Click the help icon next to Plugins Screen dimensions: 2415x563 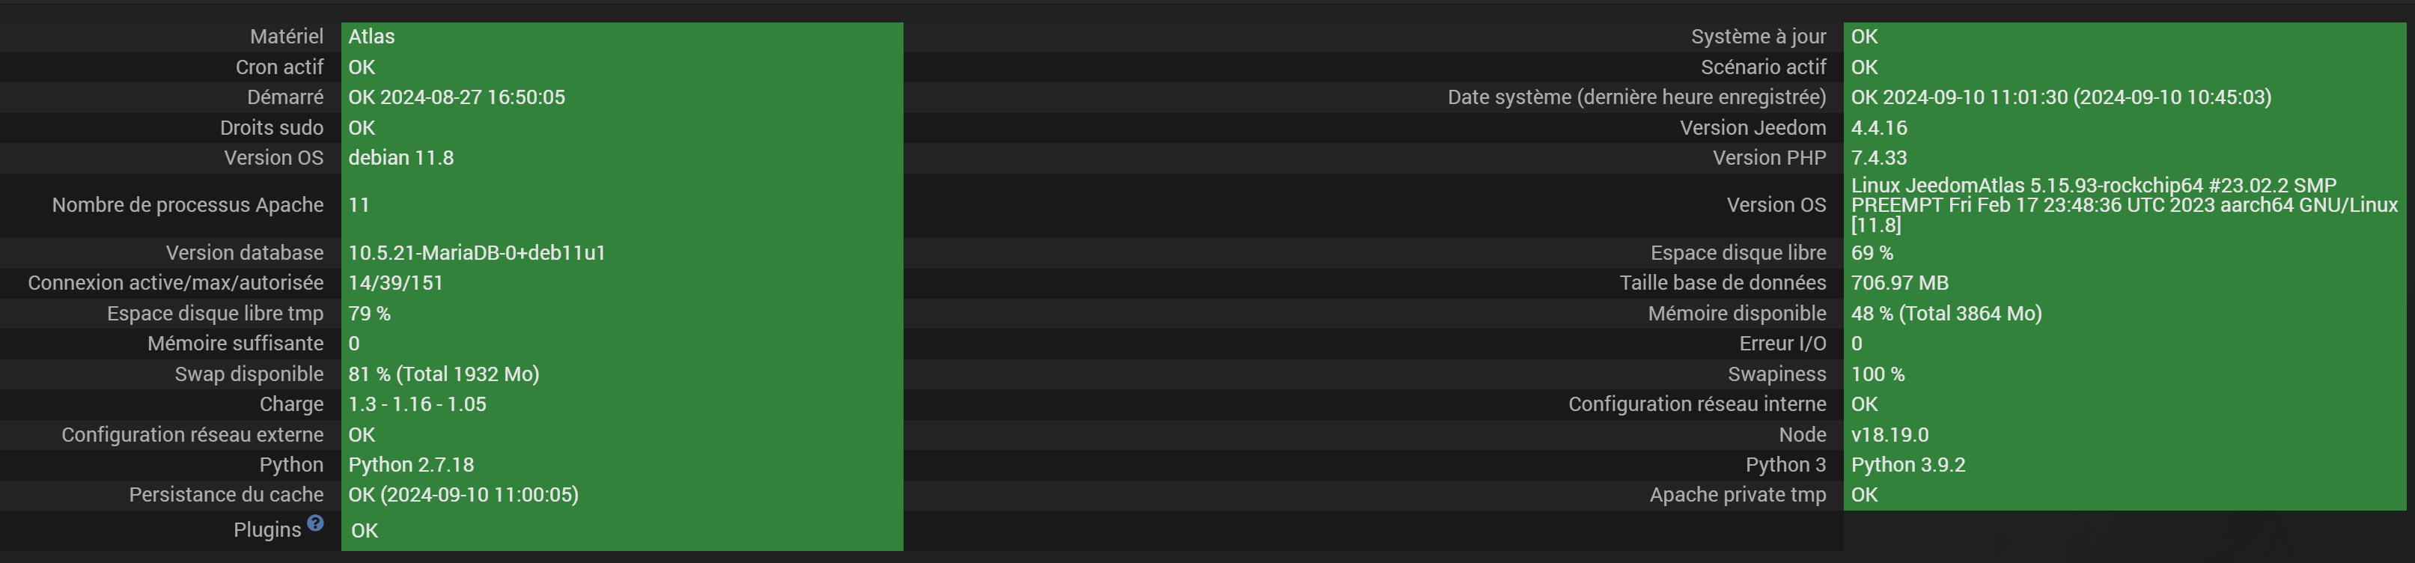pos(315,523)
